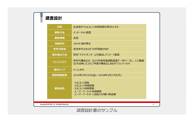Click the line などを加味した2017年度の構成比にあわせてウェイトバック
Viewport: 194px width, 122px height.
click(102, 64)
